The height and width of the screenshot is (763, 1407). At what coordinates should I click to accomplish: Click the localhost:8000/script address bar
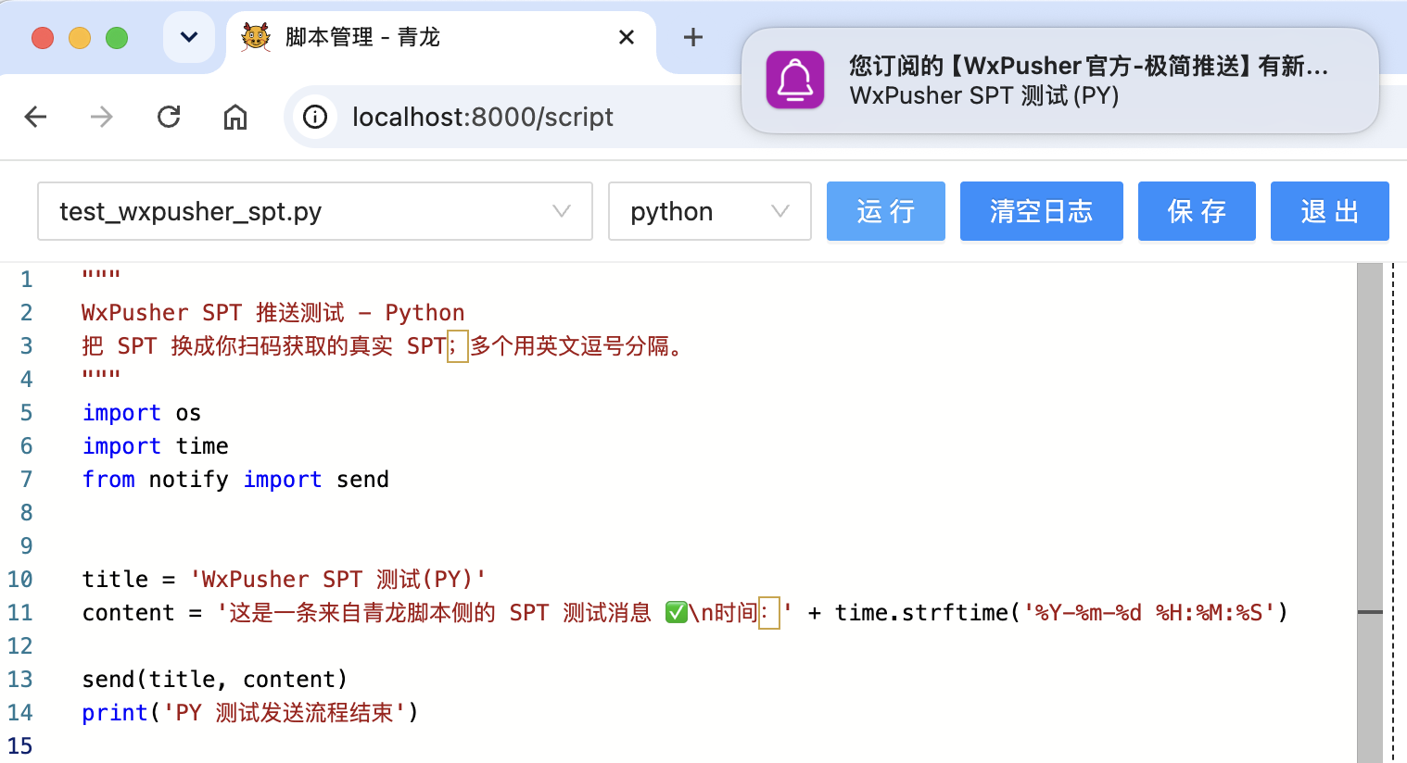[x=482, y=117]
